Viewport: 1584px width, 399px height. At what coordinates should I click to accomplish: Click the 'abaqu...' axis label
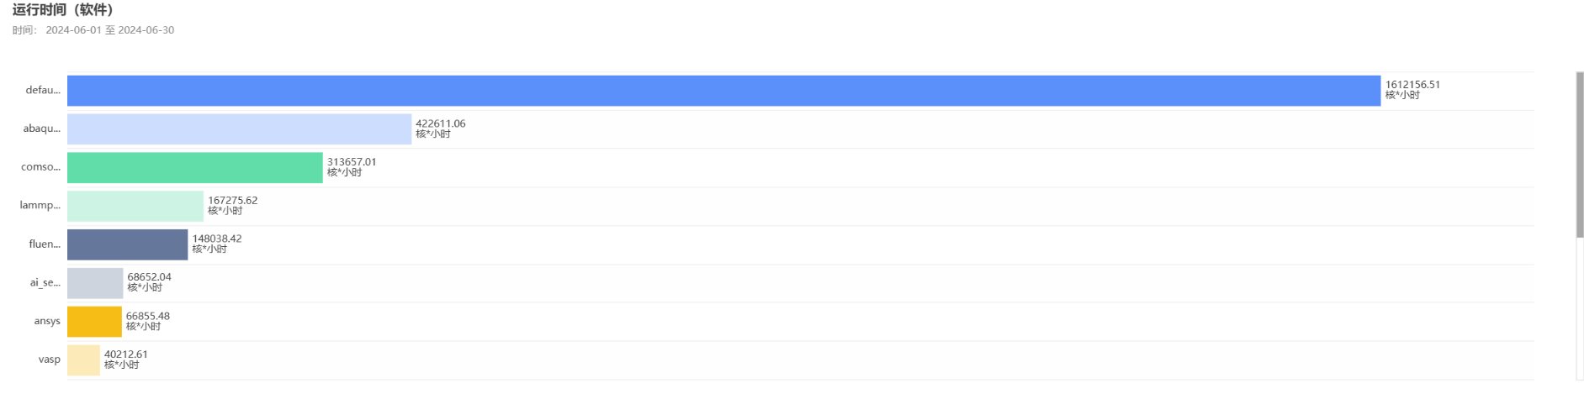pyautogui.click(x=42, y=129)
